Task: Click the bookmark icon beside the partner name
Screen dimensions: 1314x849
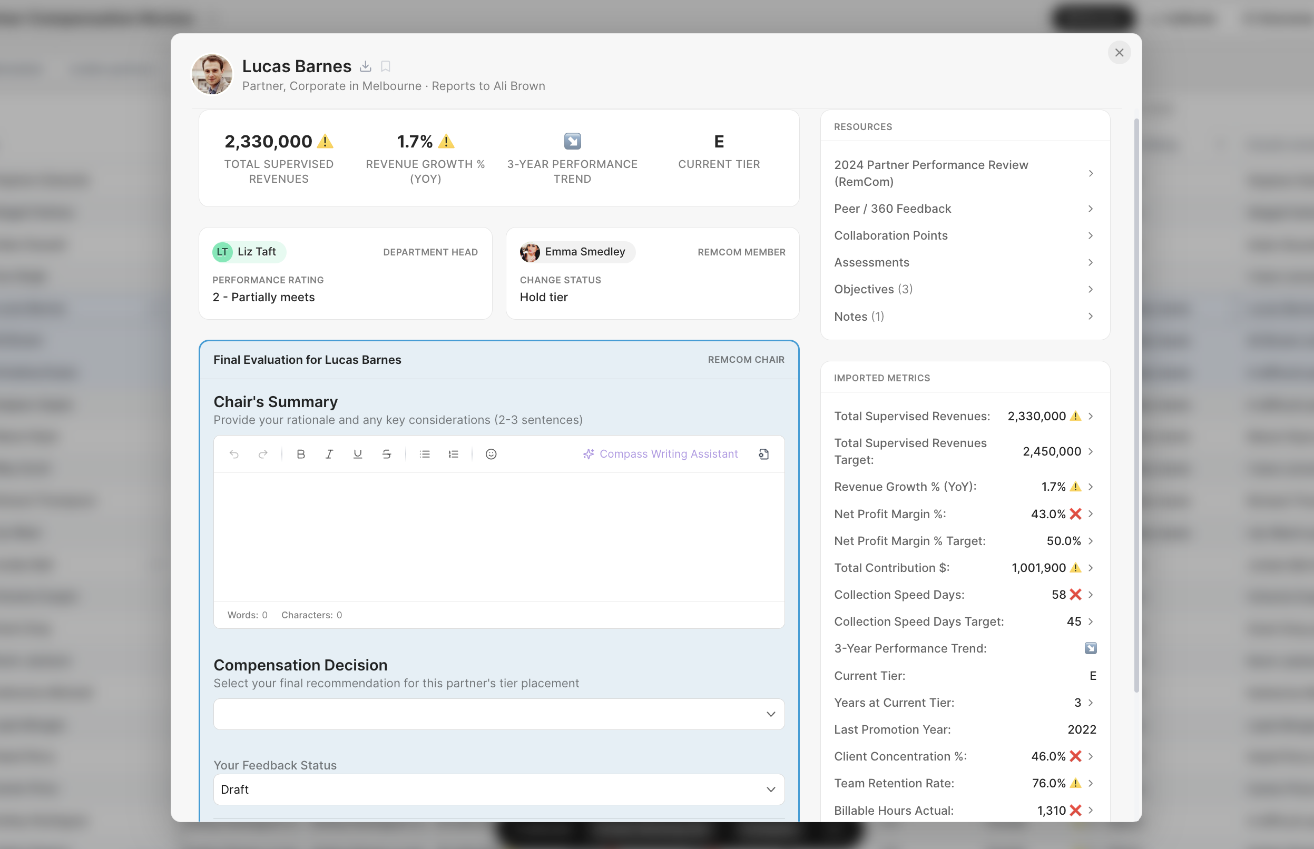Action: point(386,67)
